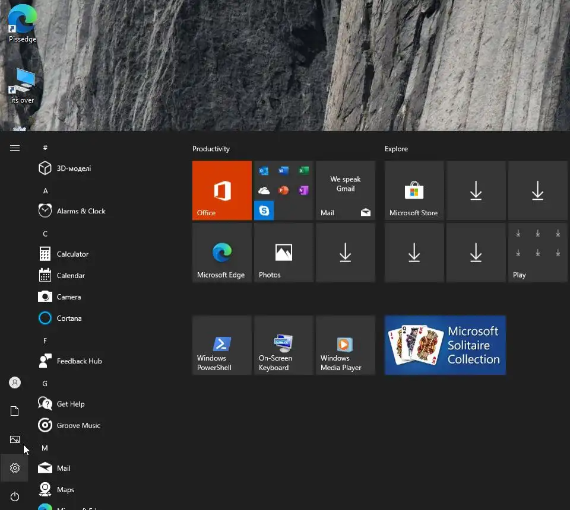Click the # letter index header
The image size is (570, 510).
click(45, 148)
